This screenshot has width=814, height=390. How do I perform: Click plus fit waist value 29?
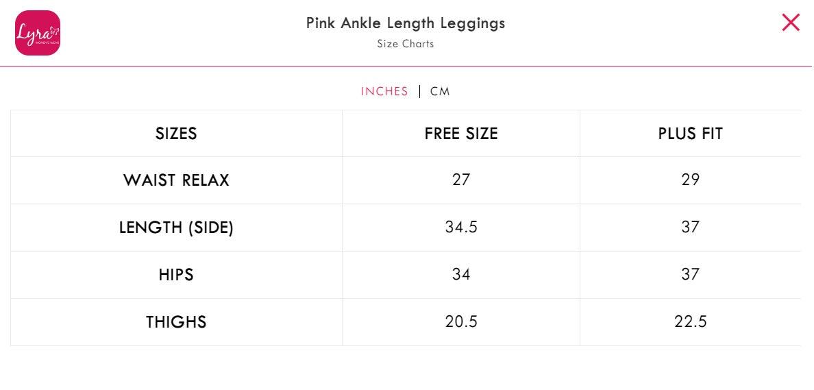pos(690,180)
